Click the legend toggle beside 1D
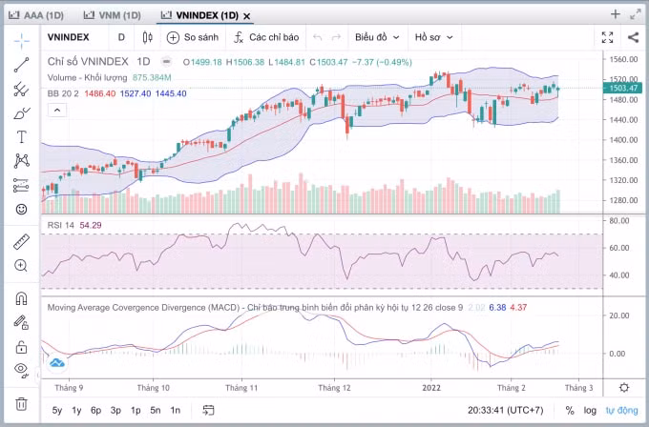The image size is (649, 427). [166, 62]
